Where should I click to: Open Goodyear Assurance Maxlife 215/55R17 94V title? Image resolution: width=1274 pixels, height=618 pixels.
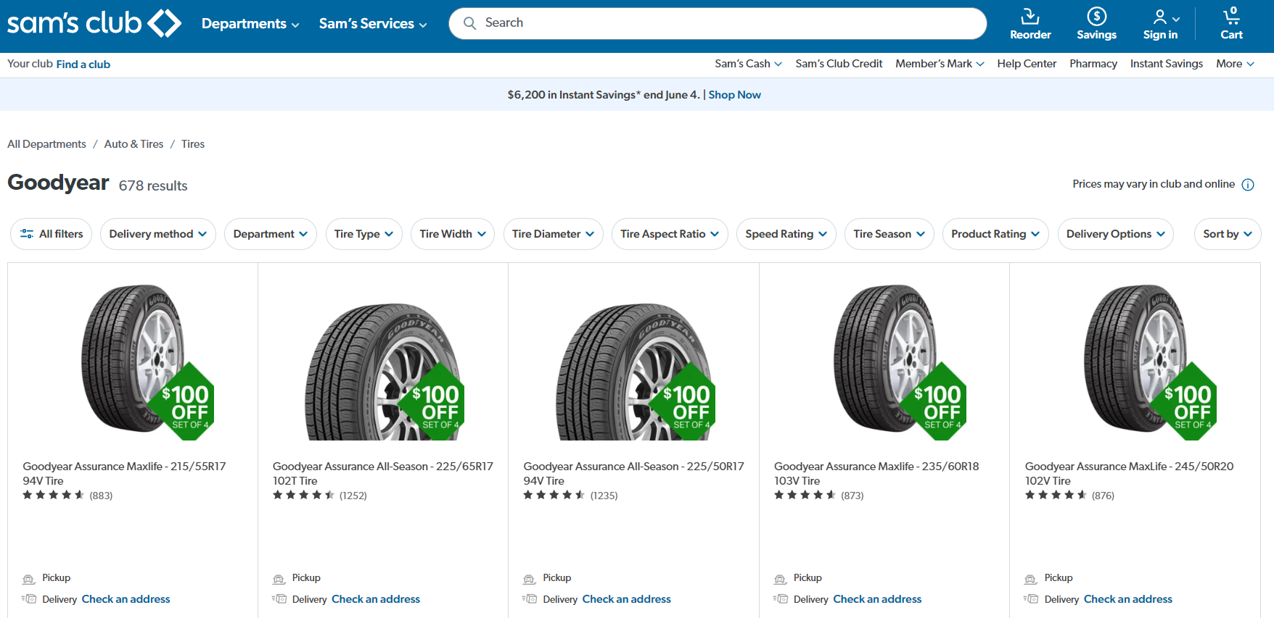point(124,474)
